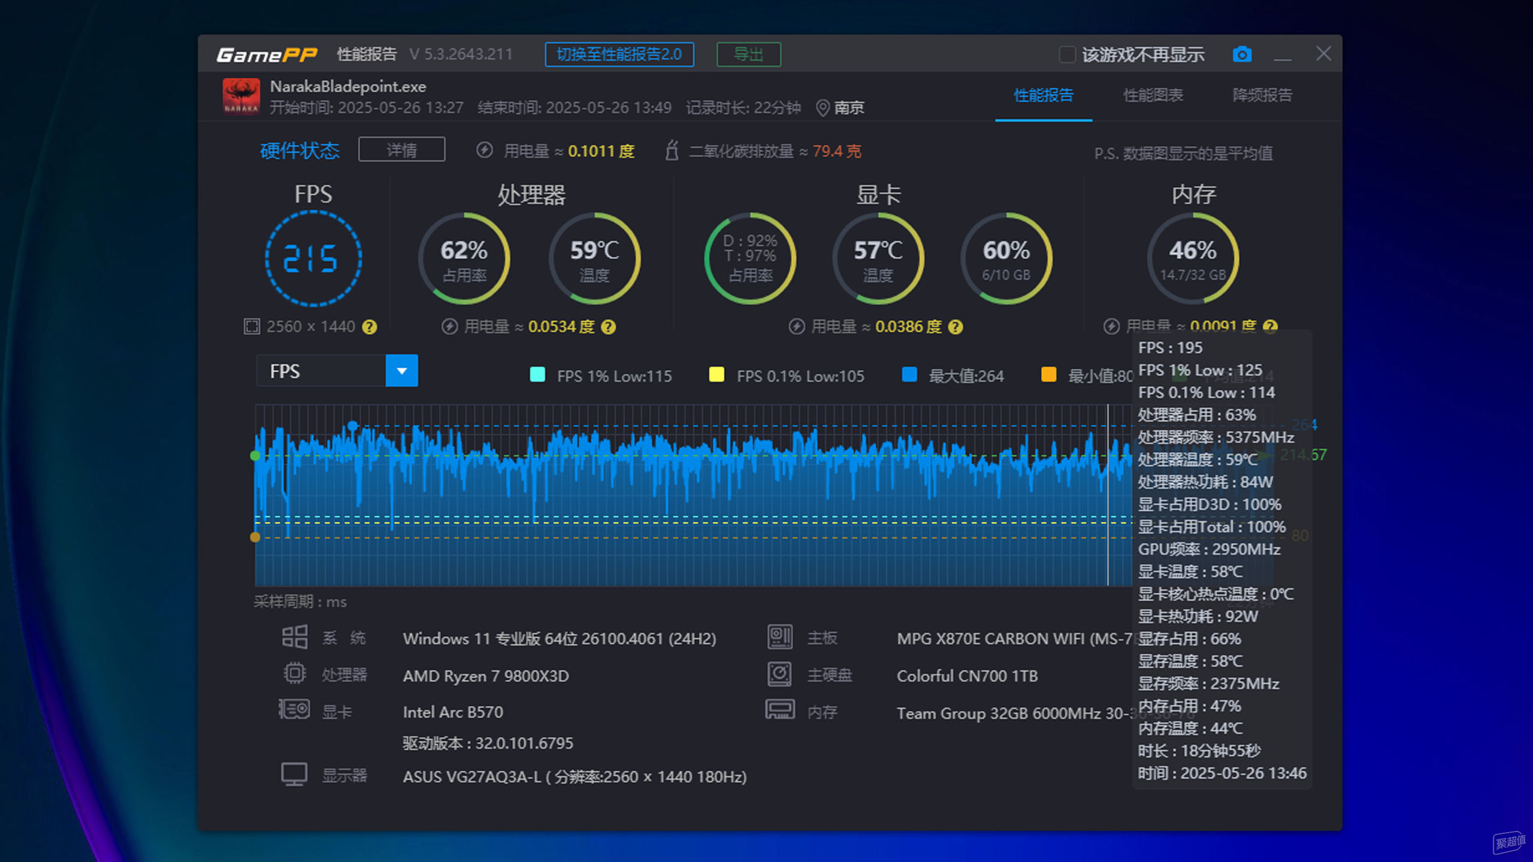This screenshot has height=862, width=1533.
Task: Click the NarakaBladepoint game icon
Action: [241, 96]
